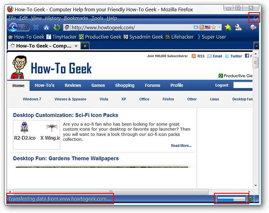Screen dimensions: 269x213
Task: Click the Email envelope icon on page
Action: (209, 56)
